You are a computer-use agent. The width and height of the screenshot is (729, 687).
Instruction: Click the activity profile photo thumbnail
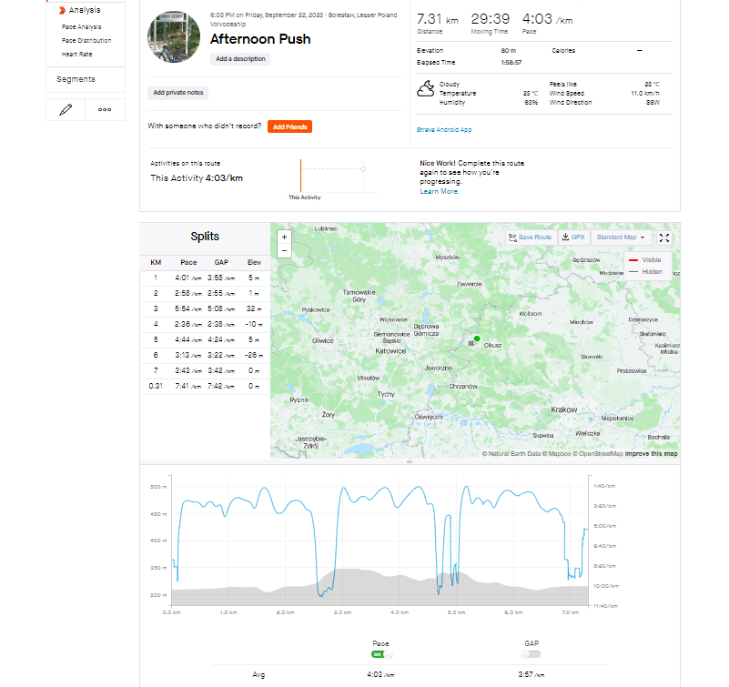tap(174, 37)
